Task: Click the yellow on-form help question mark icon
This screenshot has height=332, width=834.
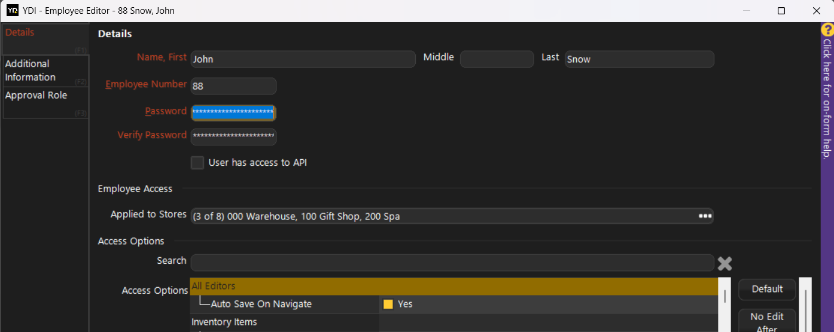Action: click(x=827, y=30)
